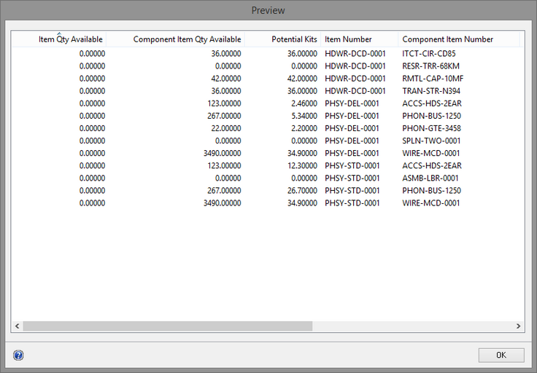This screenshot has width=537, height=373.
Task: Click the Preview window title bar
Action: tap(268, 10)
